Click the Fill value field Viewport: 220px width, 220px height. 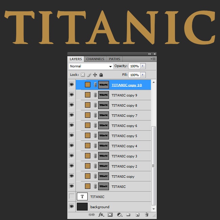(134, 75)
